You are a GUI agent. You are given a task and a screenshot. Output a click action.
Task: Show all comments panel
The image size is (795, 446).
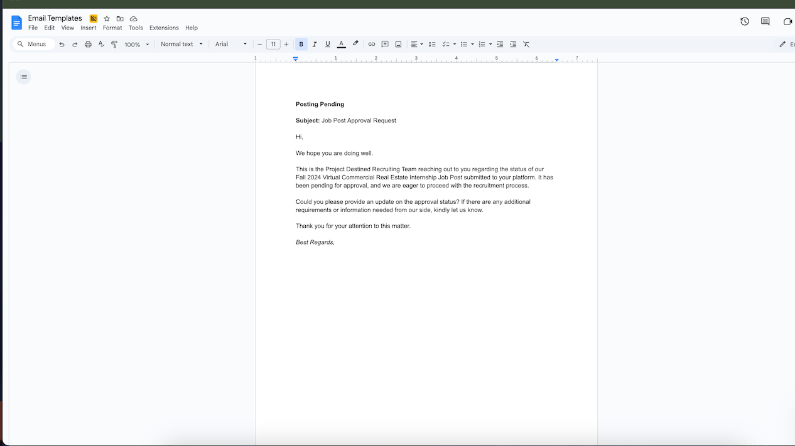tap(765, 21)
